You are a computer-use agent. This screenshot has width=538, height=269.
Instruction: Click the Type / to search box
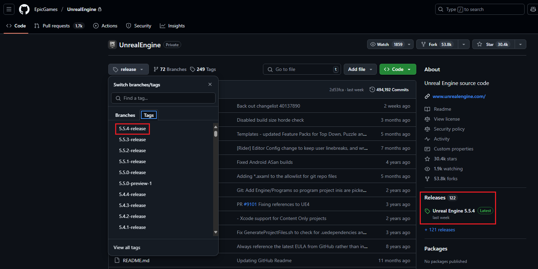coord(480,9)
